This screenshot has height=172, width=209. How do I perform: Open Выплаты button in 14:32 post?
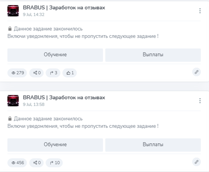(153, 55)
